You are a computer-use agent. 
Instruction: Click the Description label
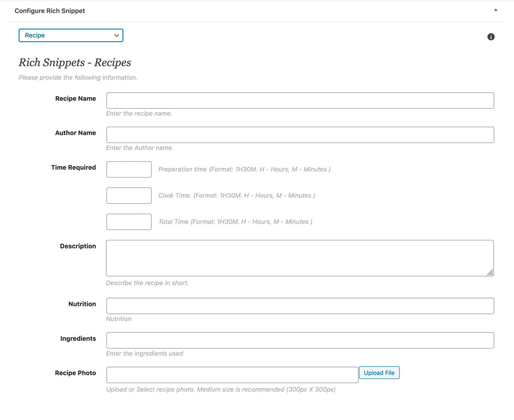point(78,246)
